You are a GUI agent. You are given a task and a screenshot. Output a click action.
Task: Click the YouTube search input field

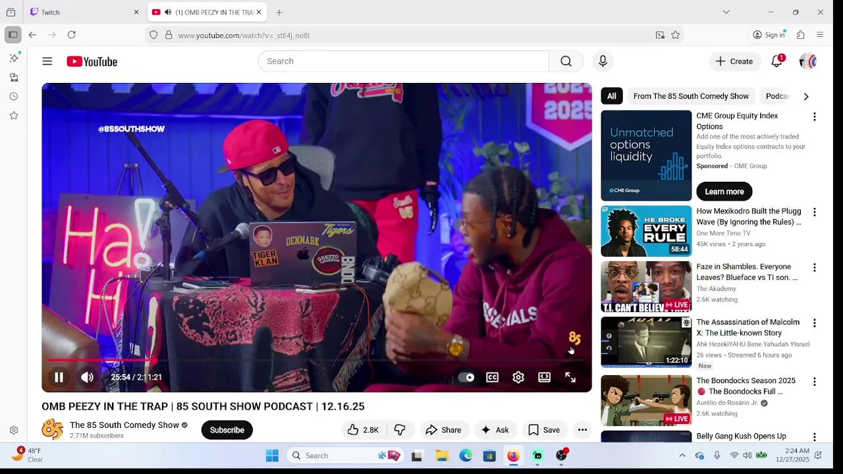point(404,61)
